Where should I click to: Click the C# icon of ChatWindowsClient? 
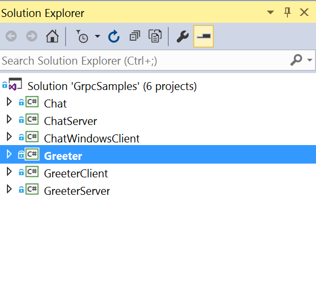click(x=32, y=137)
